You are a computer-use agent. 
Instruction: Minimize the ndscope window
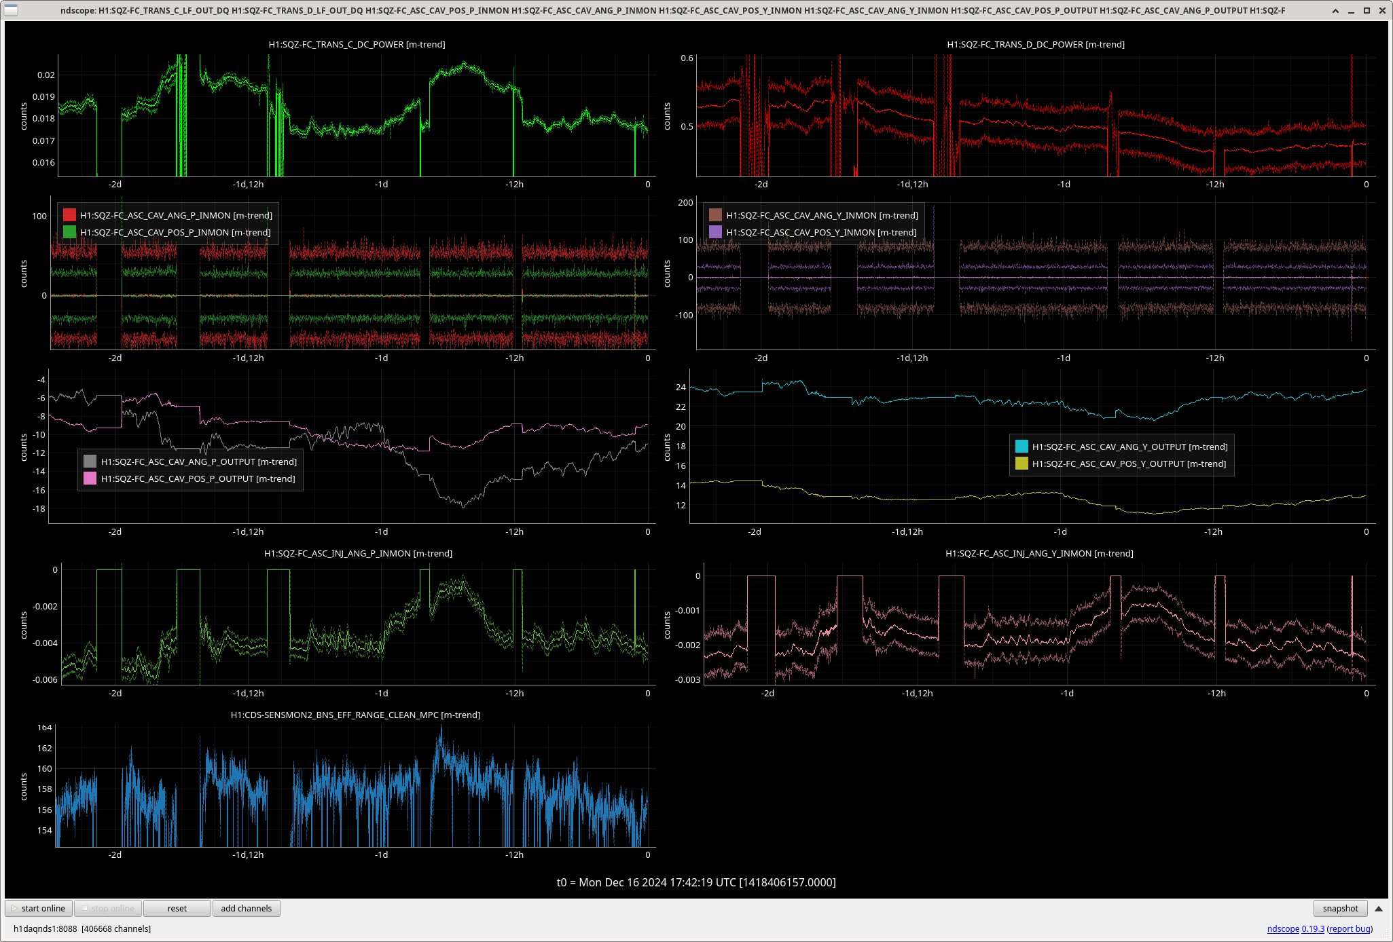click(x=1351, y=10)
